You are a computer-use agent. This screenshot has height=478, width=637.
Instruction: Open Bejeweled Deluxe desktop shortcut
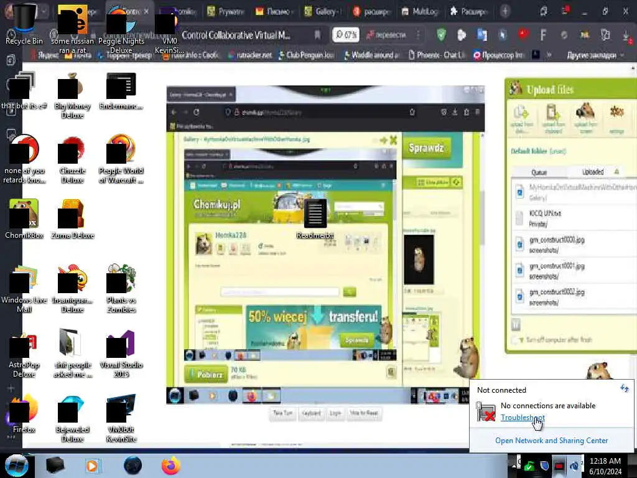(x=72, y=419)
